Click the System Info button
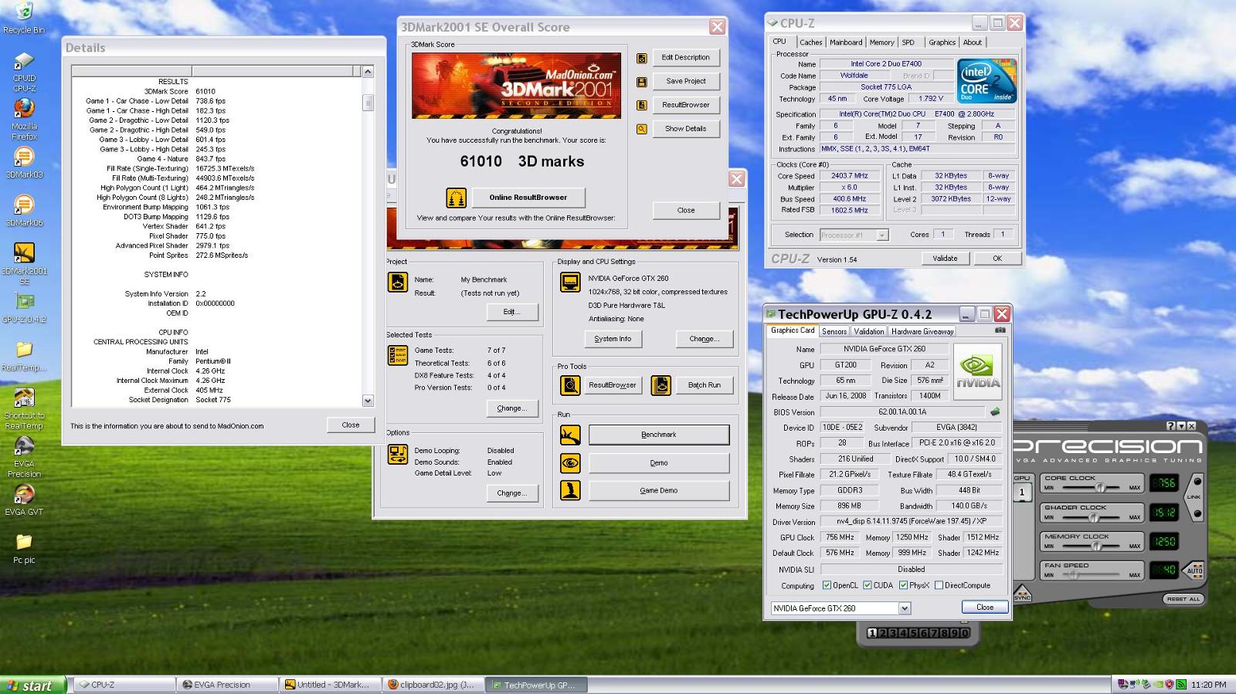 pyautogui.click(x=613, y=339)
